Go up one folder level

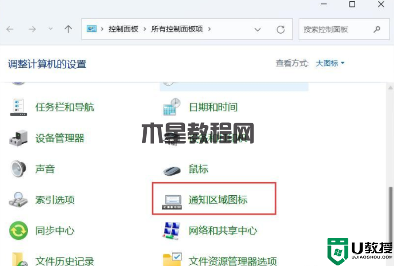68,29
